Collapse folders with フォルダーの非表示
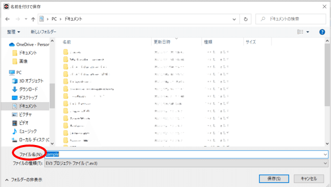This screenshot has height=187, width=331. (x=26, y=180)
